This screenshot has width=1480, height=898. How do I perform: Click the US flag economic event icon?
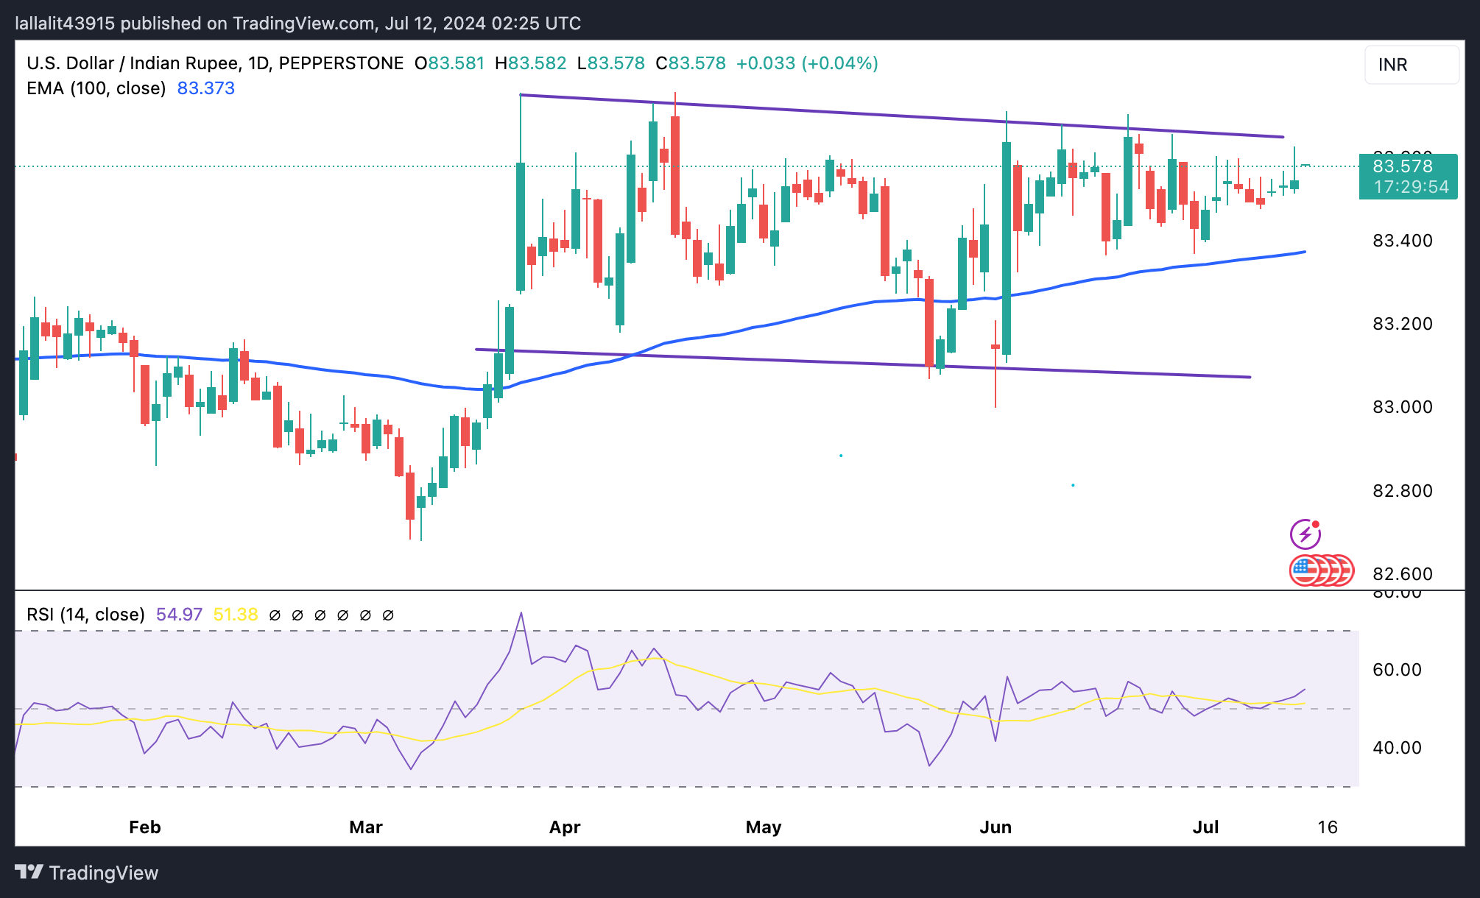[1305, 570]
